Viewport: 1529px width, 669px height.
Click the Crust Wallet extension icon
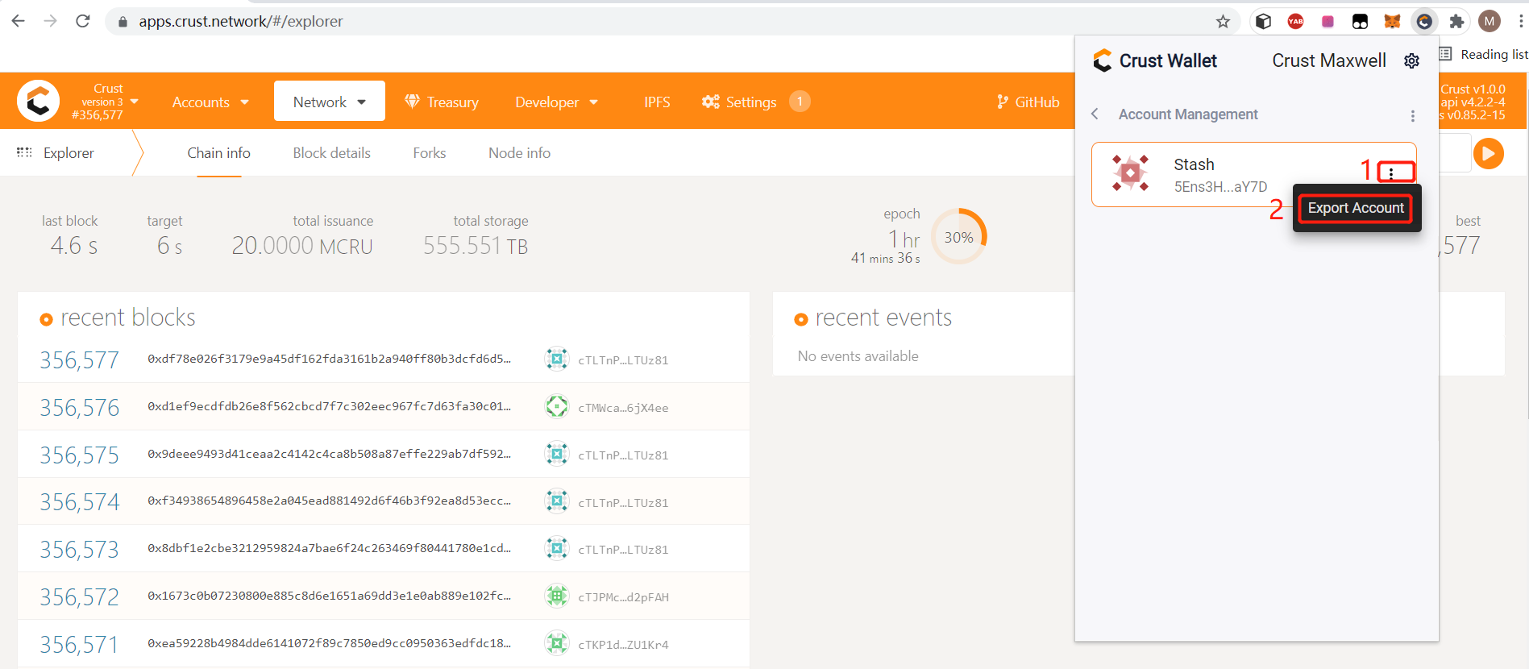[1424, 22]
